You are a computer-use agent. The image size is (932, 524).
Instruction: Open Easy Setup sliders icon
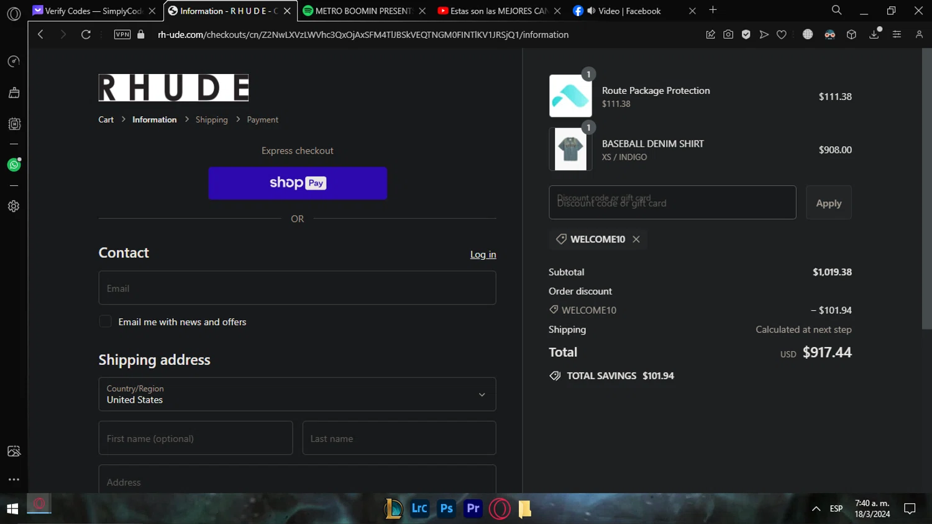pyautogui.click(x=897, y=35)
